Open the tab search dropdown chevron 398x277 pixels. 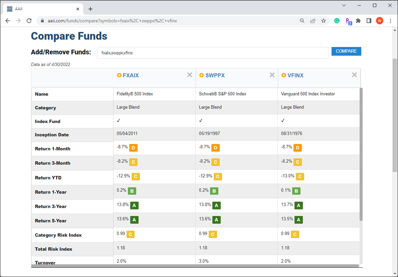tap(344, 6)
